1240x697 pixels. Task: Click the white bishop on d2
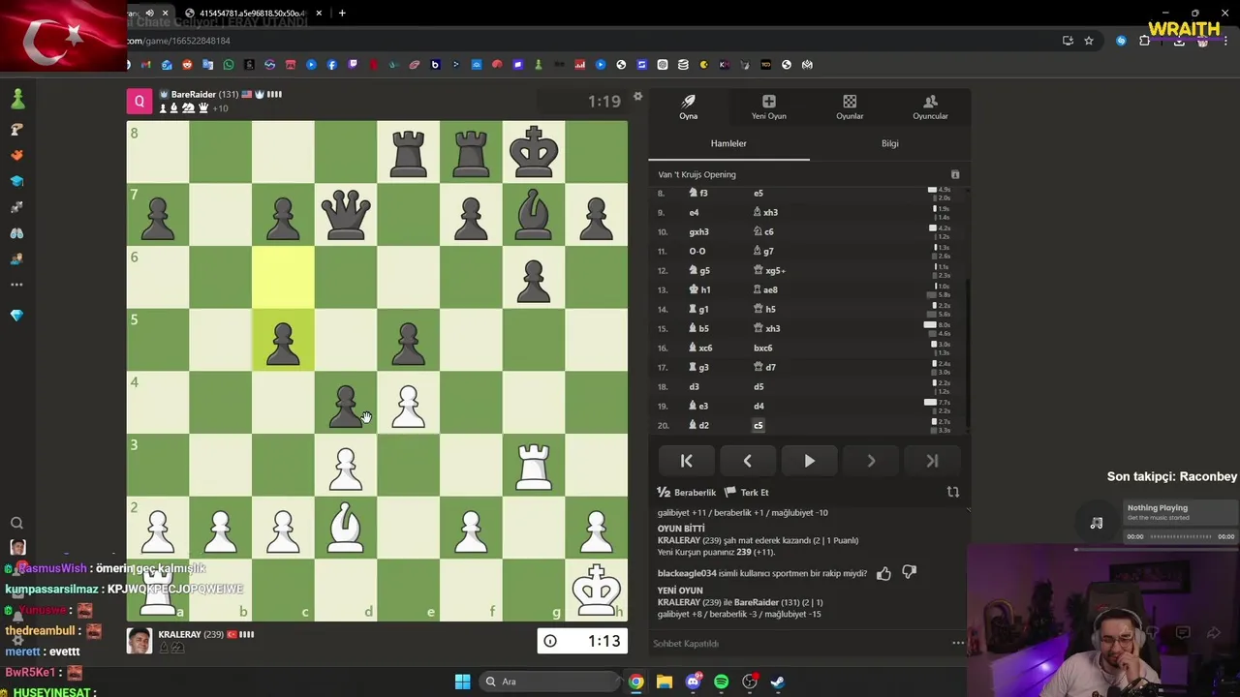click(x=346, y=528)
